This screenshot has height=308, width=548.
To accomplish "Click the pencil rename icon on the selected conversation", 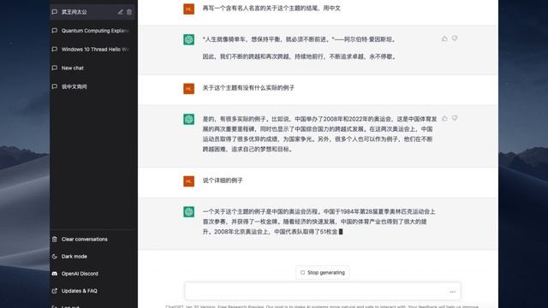I will pyautogui.click(x=120, y=12).
